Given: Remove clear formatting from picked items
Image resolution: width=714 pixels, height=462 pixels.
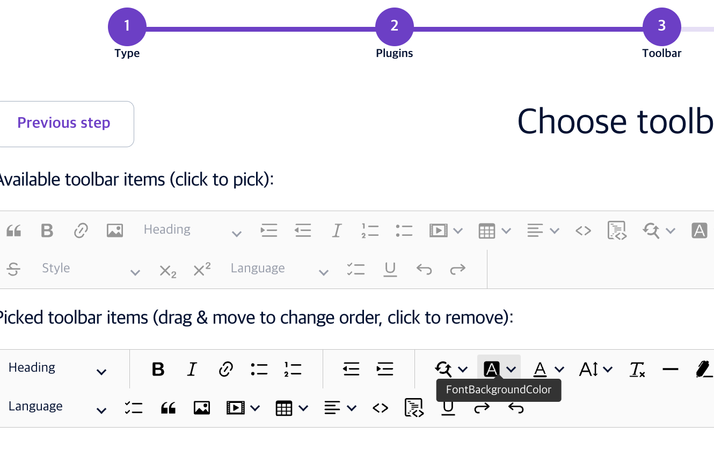Looking at the screenshot, I should click(x=637, y=369).
